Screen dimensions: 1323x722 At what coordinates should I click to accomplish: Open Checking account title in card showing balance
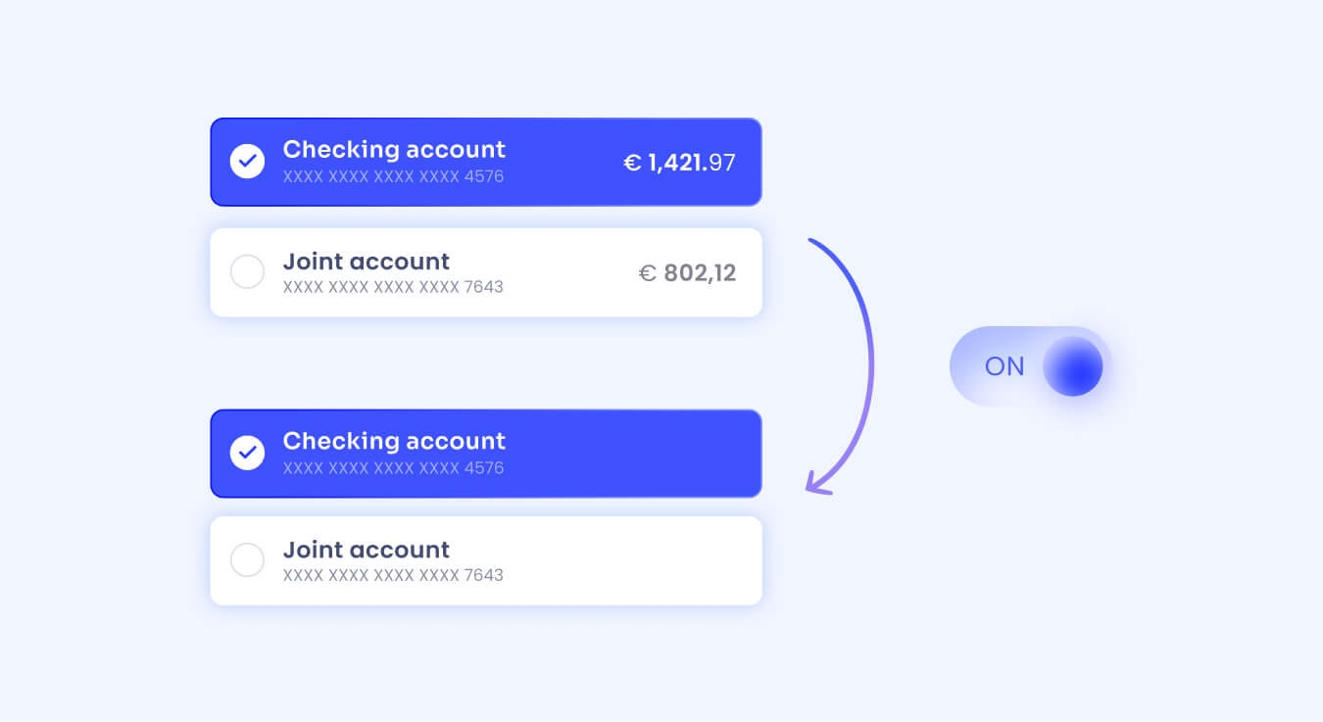point(394,149)
